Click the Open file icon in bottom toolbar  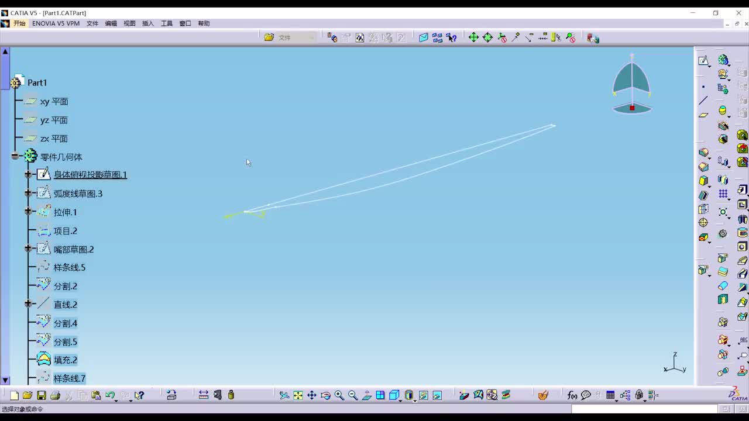[x=28, y=395]
